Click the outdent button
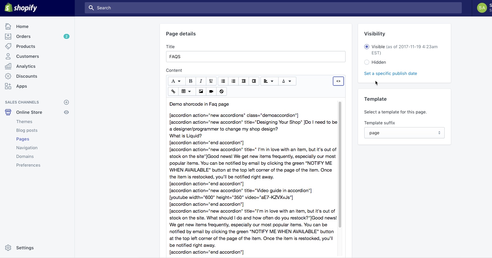 point(244,81)
